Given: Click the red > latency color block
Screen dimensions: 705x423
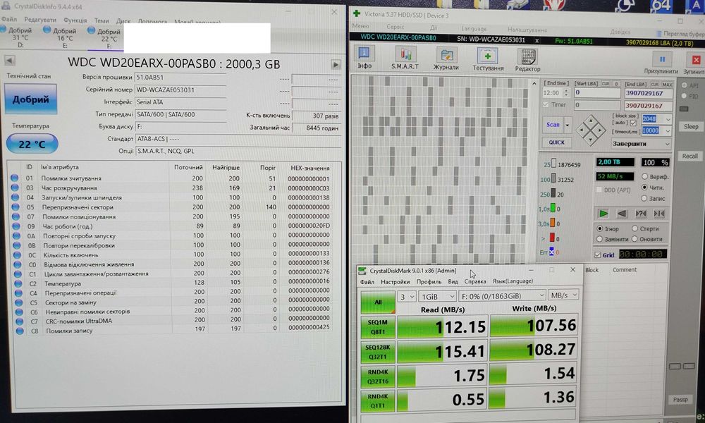Looking at the screenshot, I should 552,238.
